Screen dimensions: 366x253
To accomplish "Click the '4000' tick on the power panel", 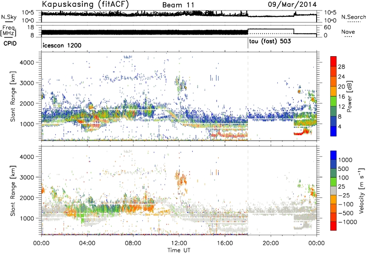I will (x=27, y=63).
